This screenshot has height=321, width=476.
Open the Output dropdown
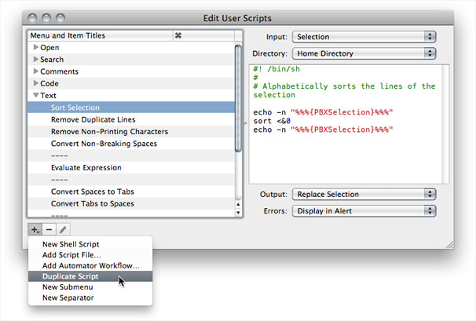(363, 194)
